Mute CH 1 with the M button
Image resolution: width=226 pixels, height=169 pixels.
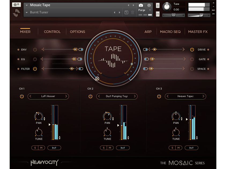[x=41, y=148]
